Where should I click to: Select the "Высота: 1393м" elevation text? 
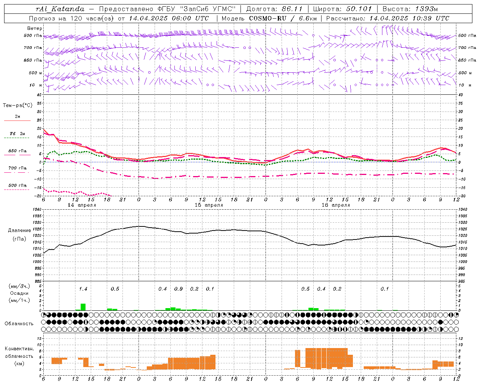coord(410,9)
